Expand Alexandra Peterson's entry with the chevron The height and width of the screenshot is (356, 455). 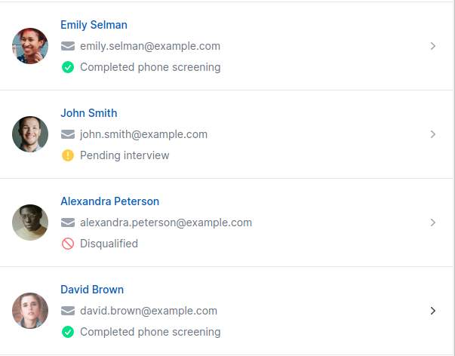coord(433,222)
